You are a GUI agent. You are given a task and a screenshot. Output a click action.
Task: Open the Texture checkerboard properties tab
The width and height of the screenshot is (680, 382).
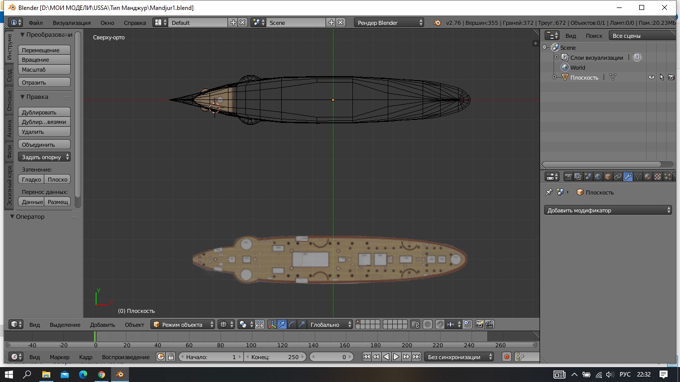coord(658,177)
